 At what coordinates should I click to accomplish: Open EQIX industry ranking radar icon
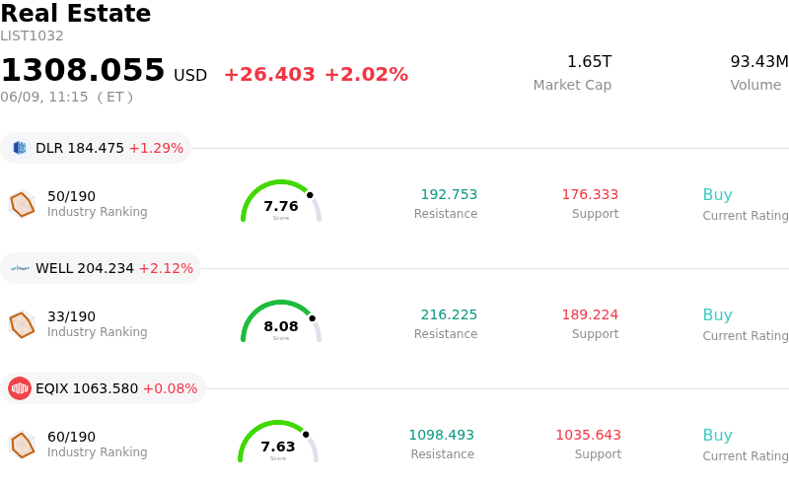pos(22,445)
